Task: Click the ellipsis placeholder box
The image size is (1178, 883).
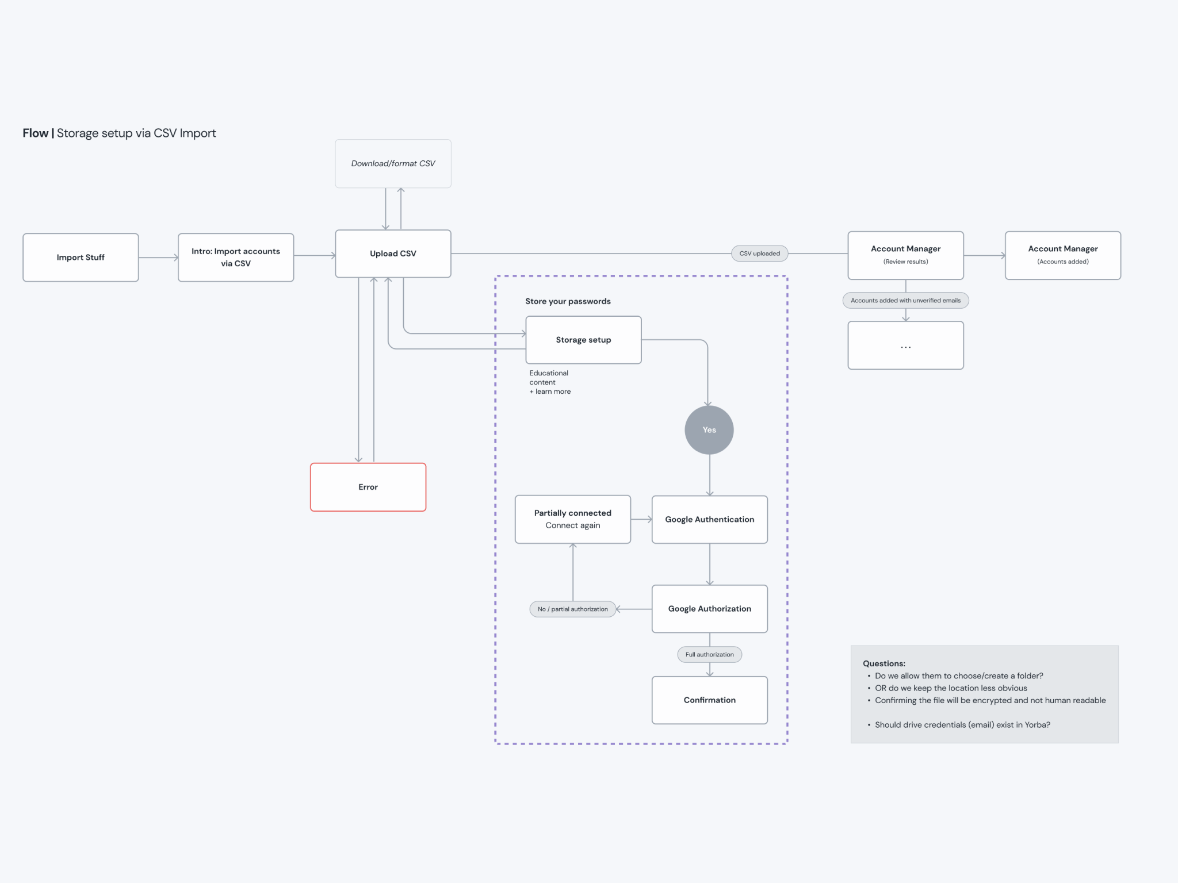Action: click(905, 345)
